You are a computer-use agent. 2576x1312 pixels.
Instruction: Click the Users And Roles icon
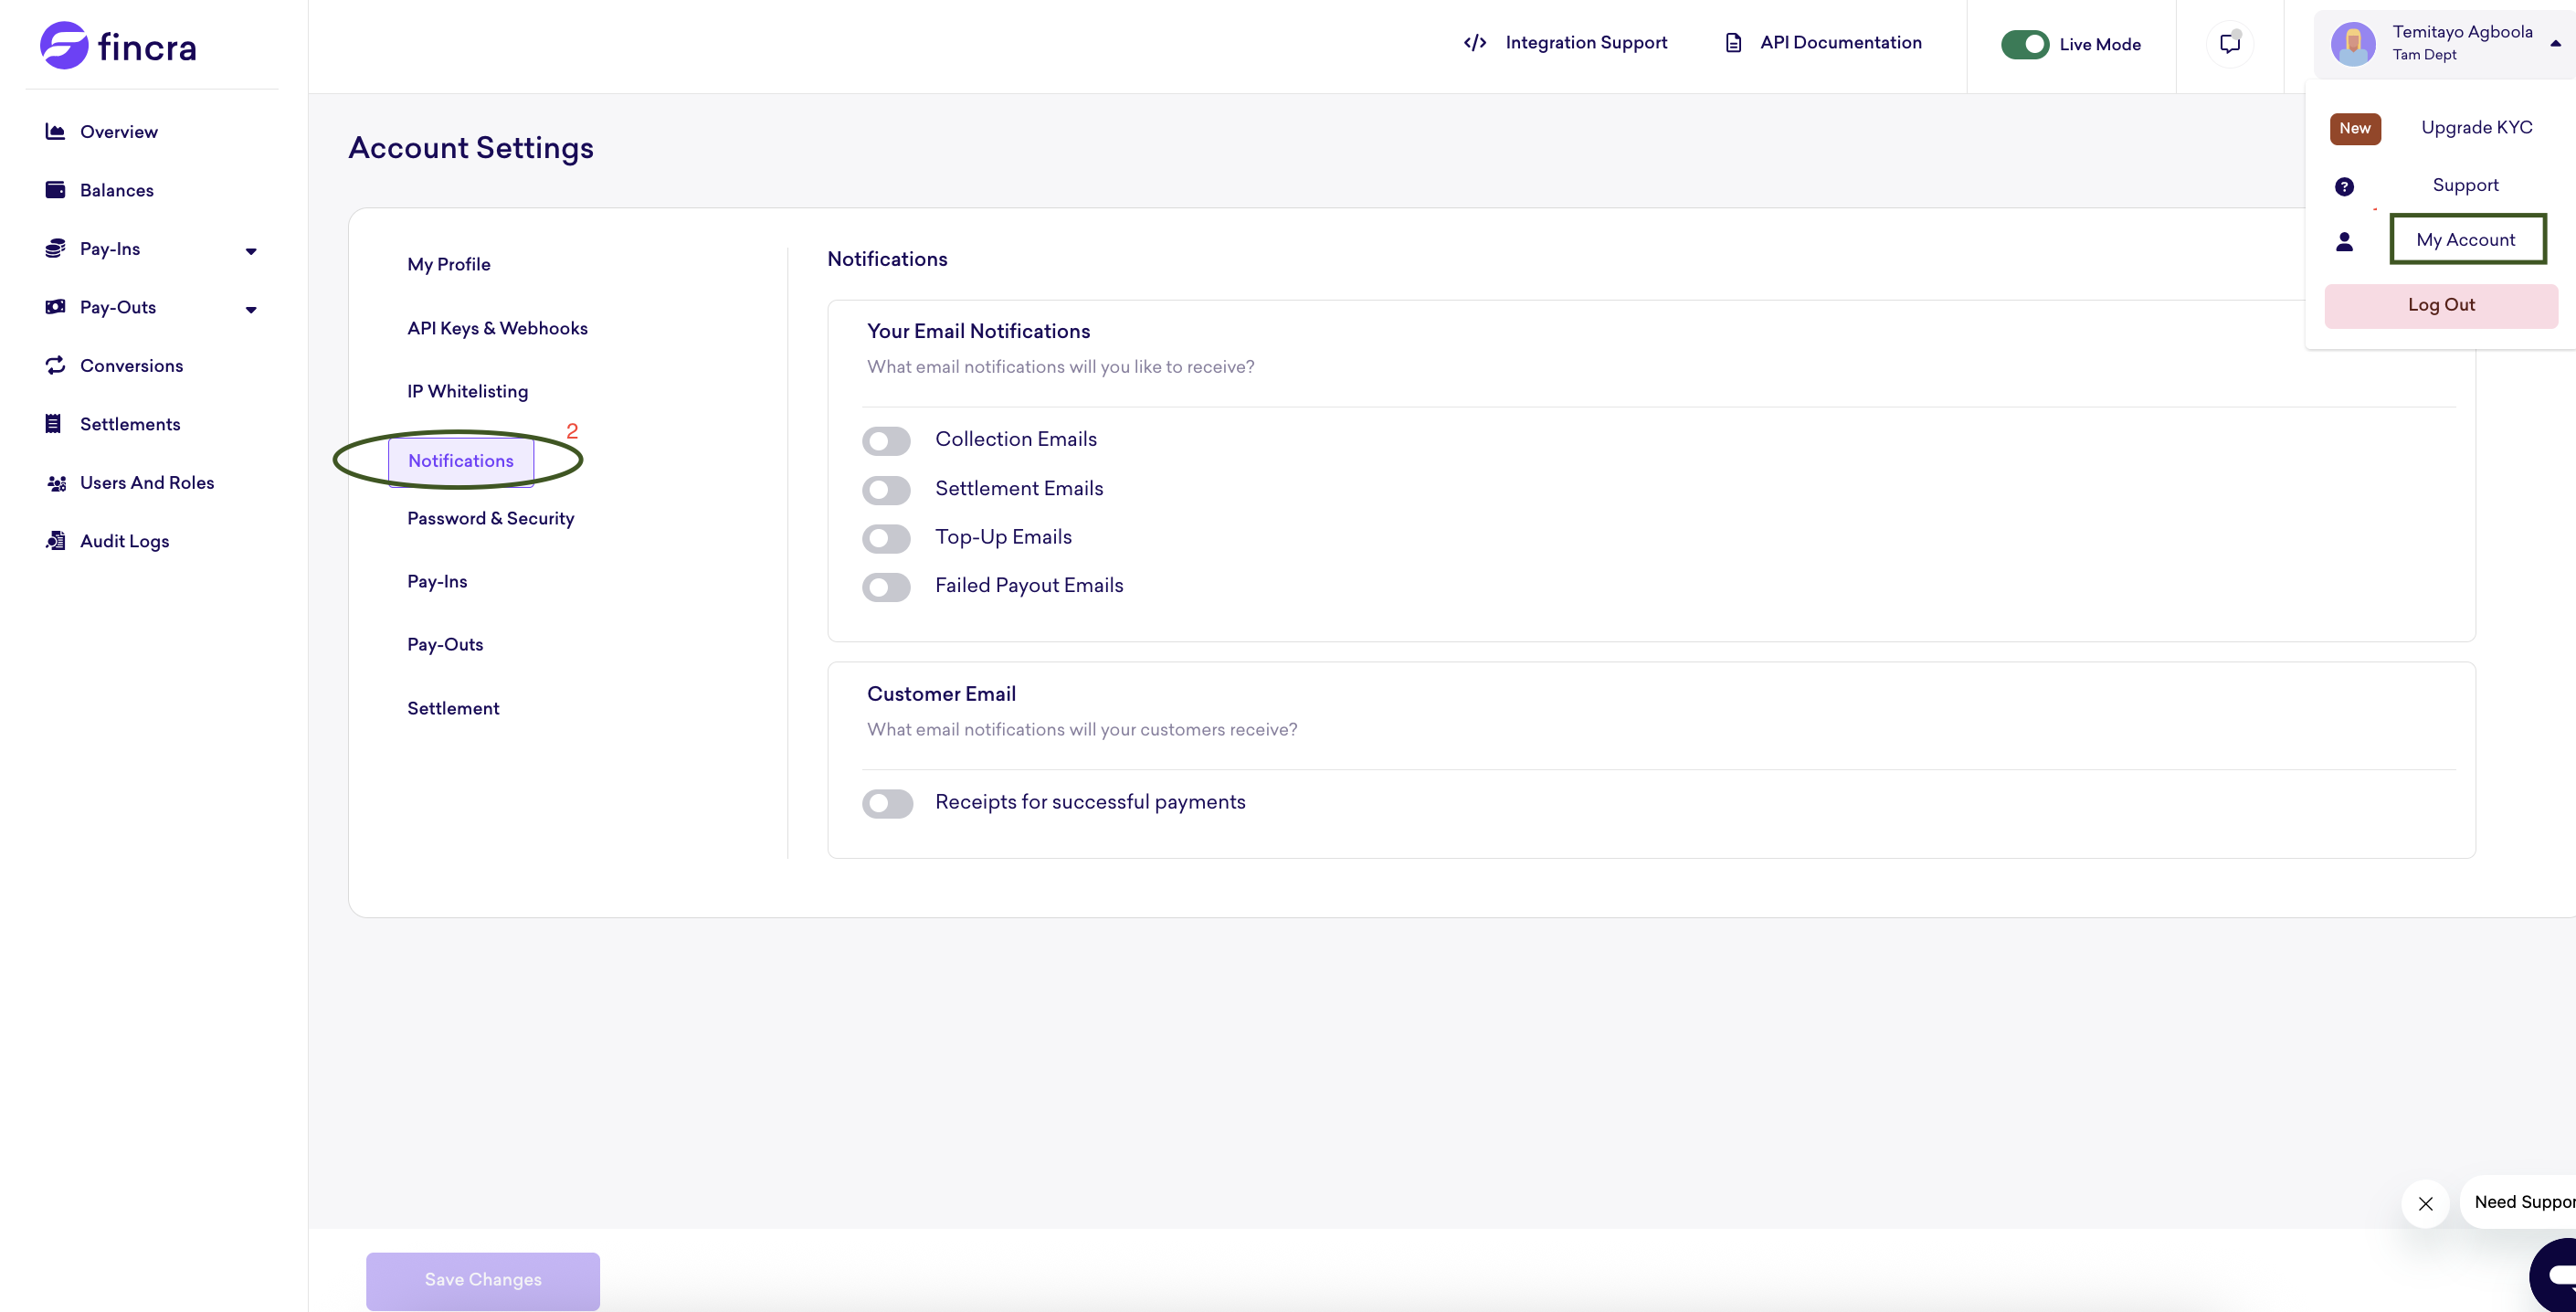click(56, 483)
